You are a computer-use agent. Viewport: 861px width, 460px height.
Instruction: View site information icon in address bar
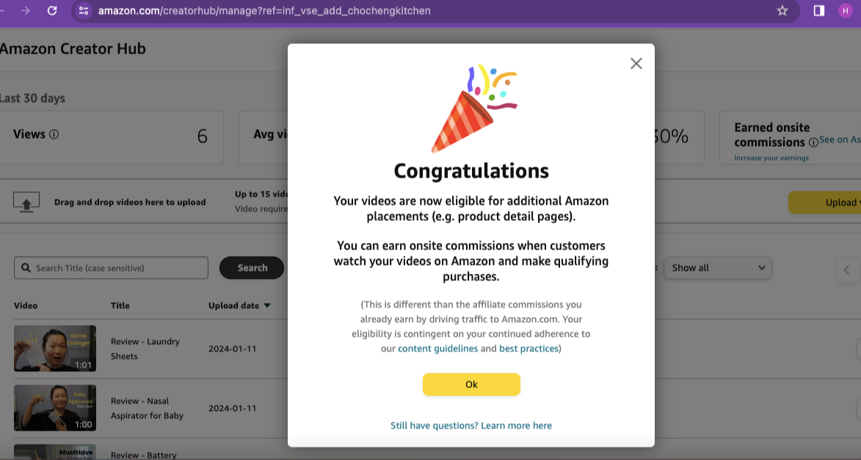click(84, 10)
